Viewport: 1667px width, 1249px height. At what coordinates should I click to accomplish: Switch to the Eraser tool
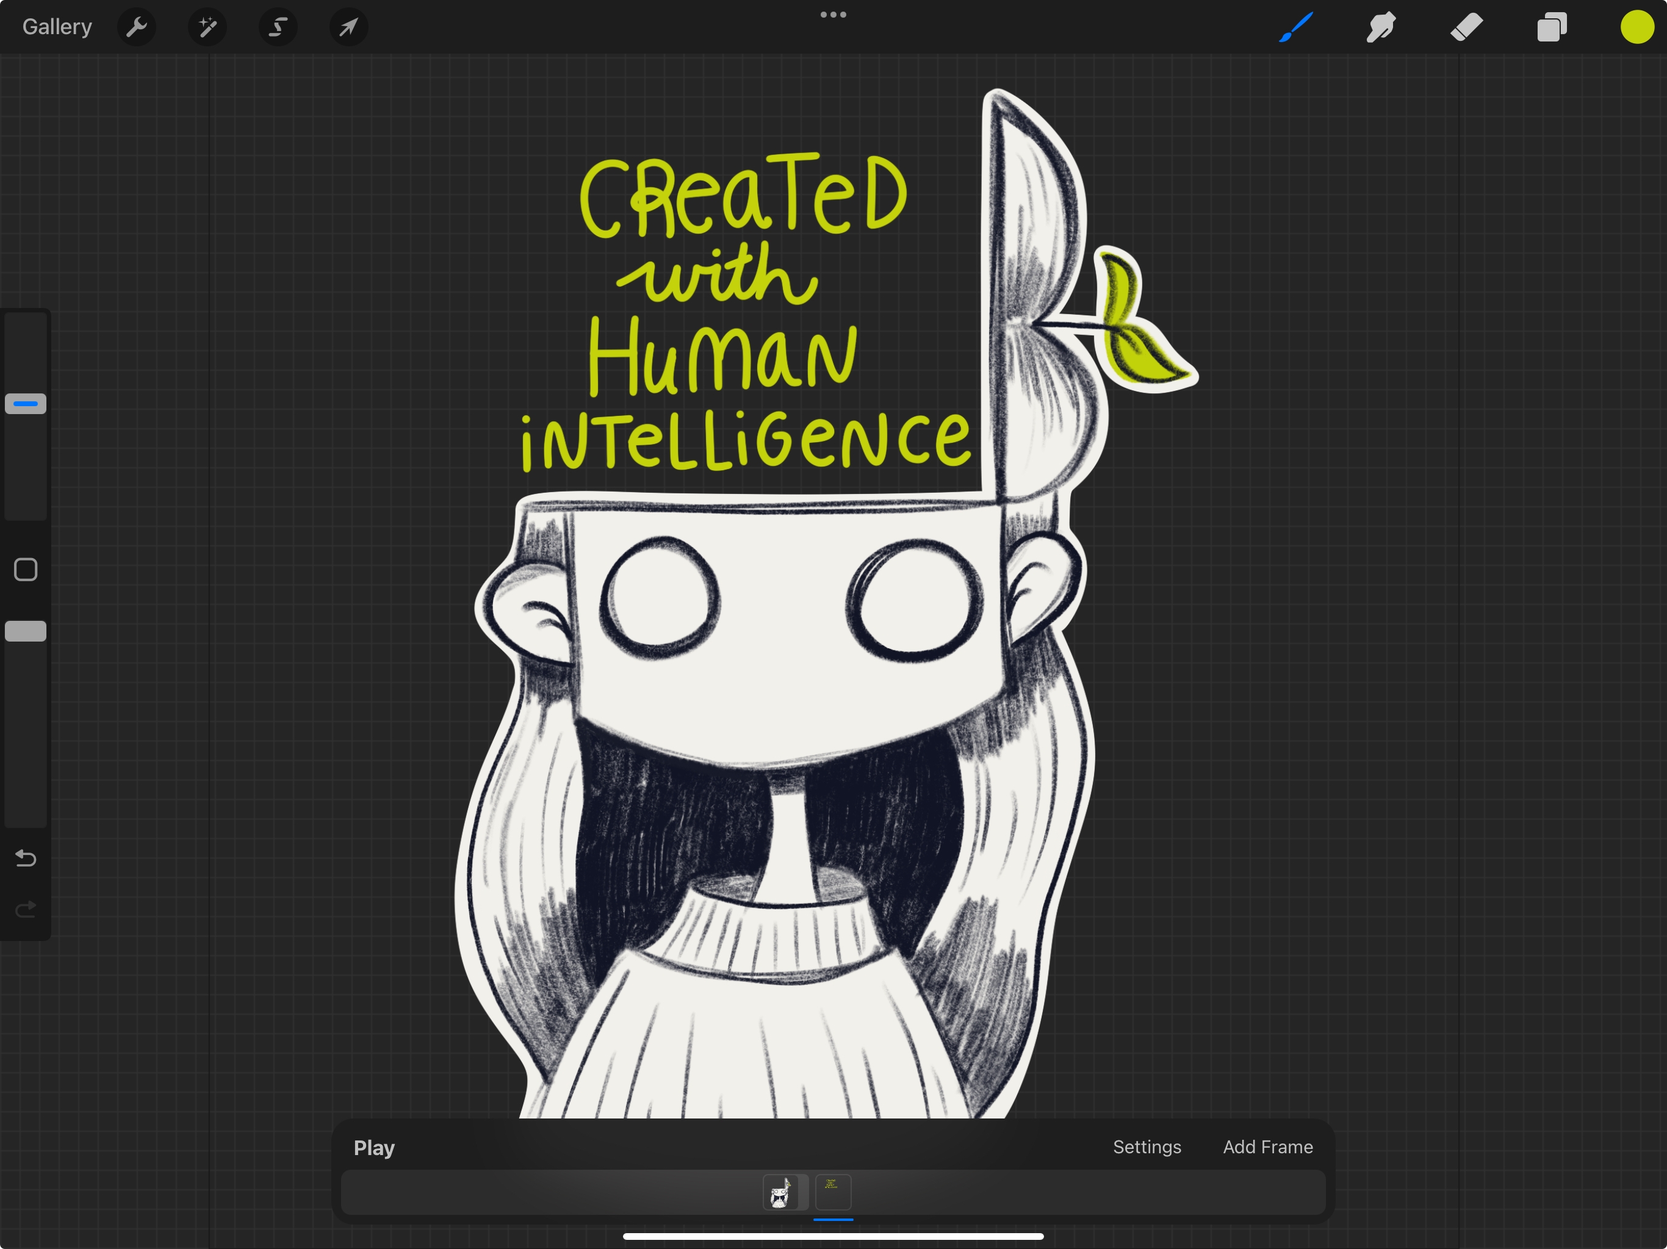pyautogui.click(x=1466, y=27)
